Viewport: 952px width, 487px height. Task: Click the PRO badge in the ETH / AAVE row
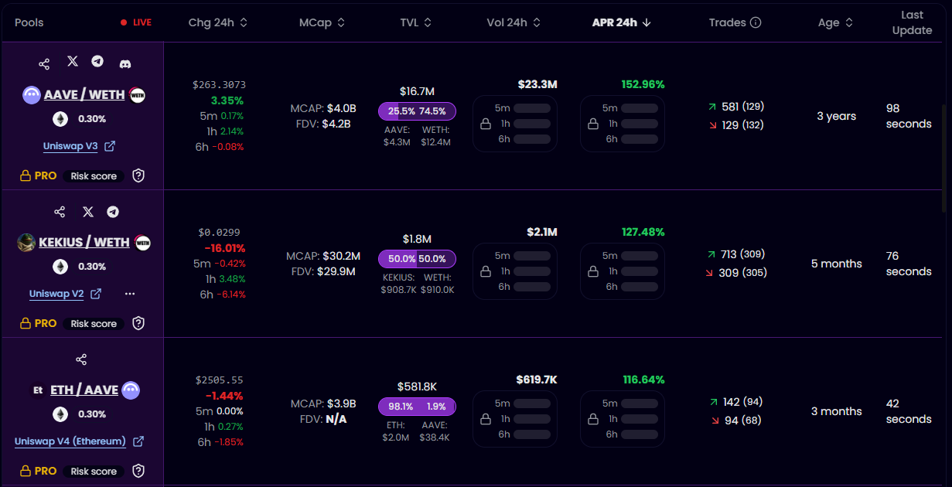point(39,471)
